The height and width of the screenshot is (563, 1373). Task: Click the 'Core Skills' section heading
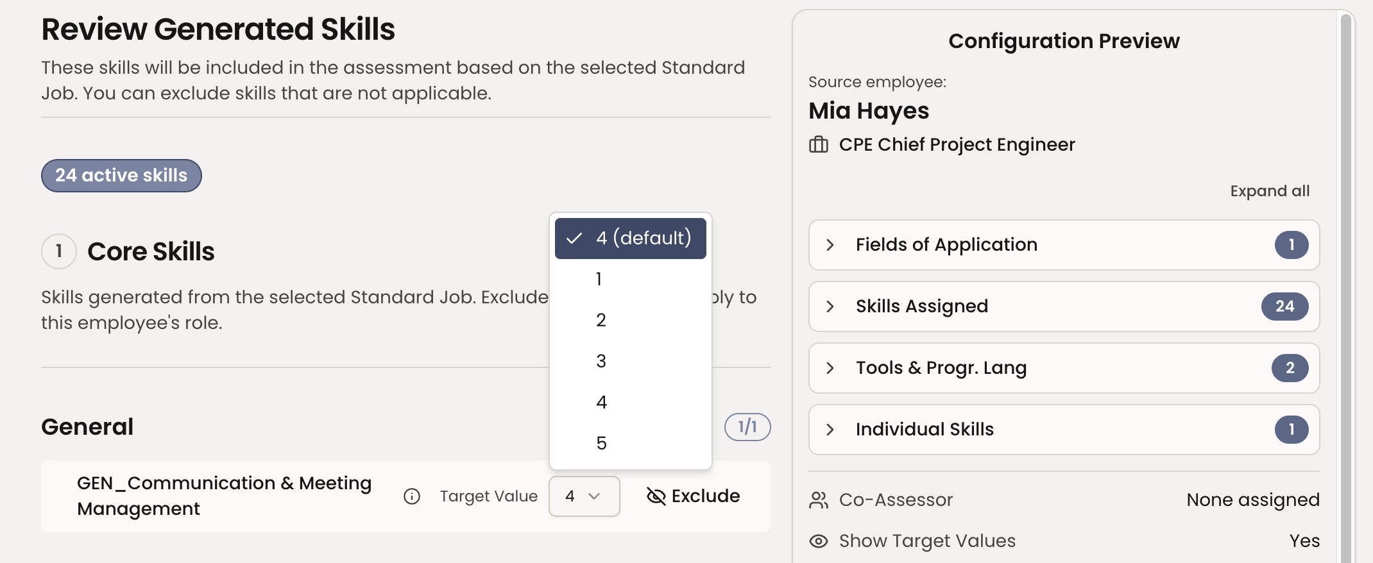coord(151,251)
